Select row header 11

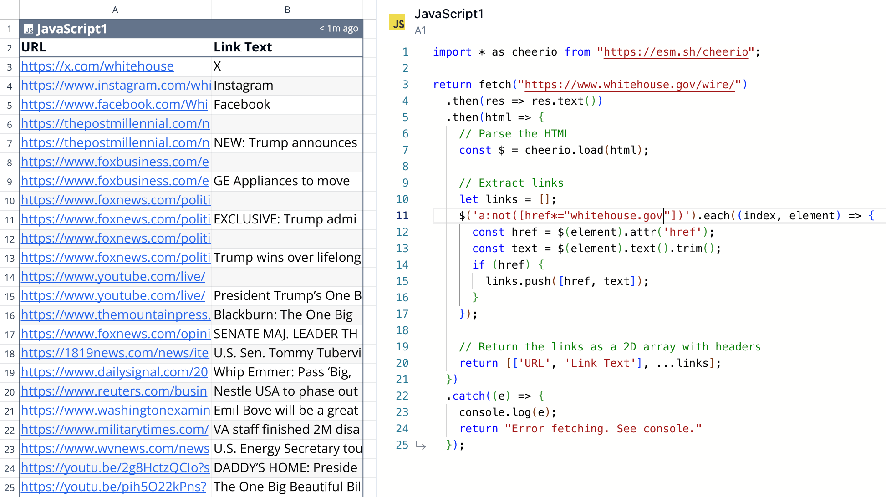9,220
